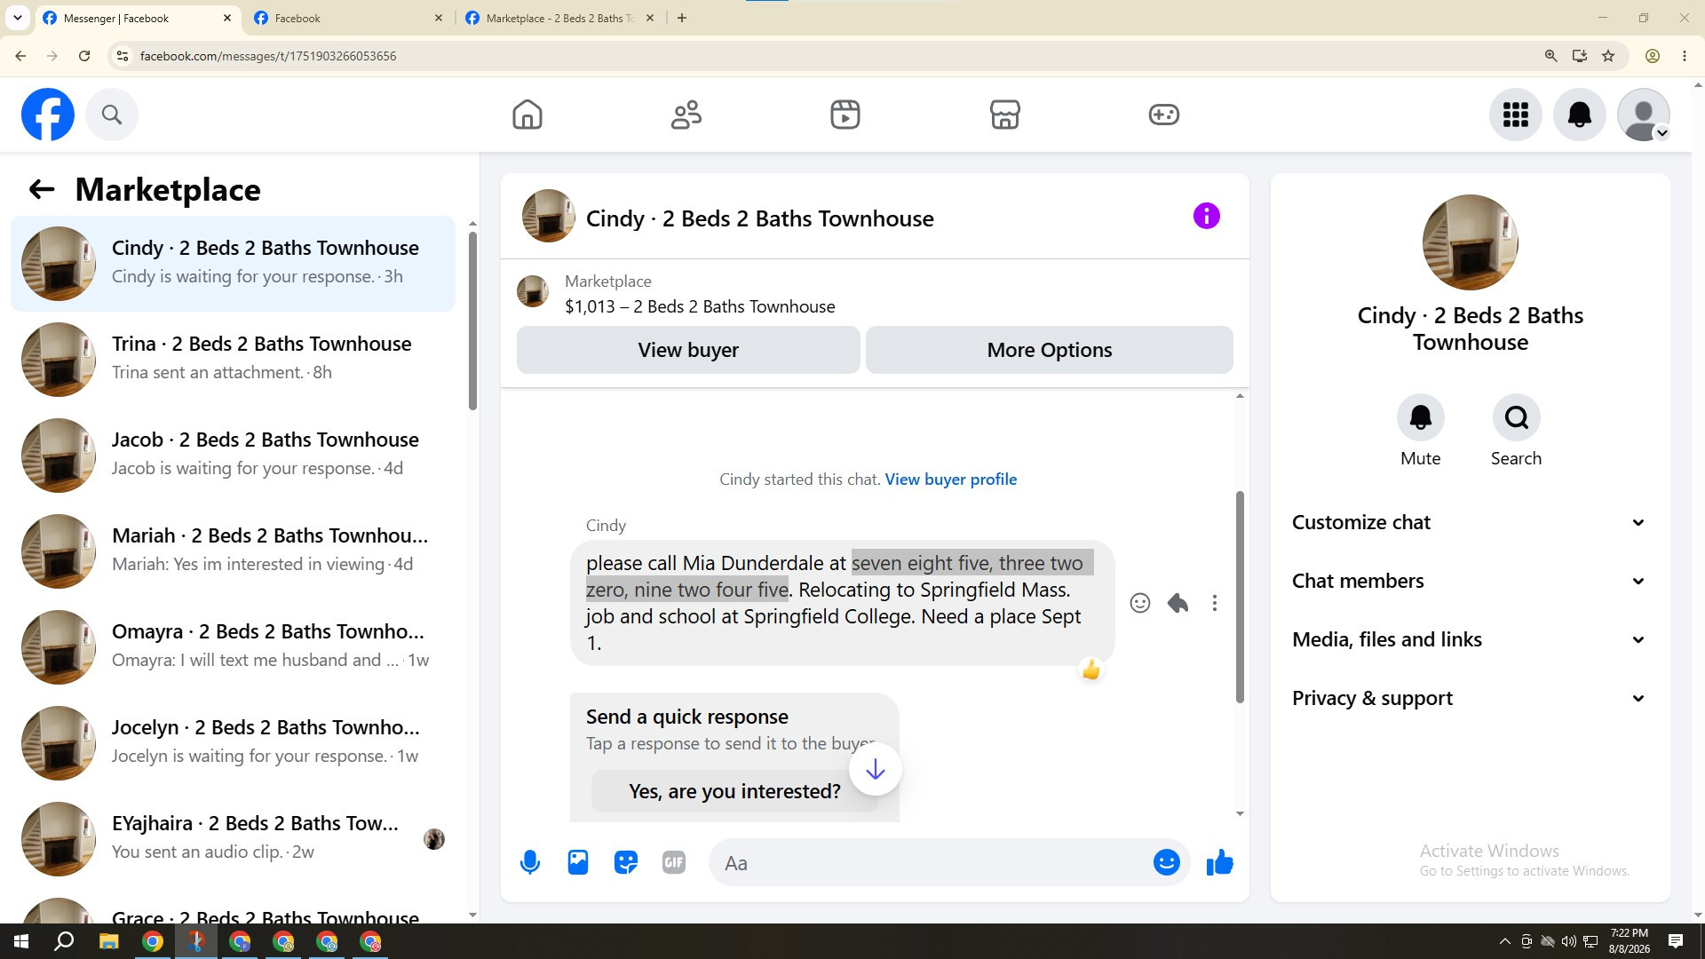Screen dimensions: 1705x959
Task: Open Jocelyn's townhouse conversation
Action: (233, 742)
